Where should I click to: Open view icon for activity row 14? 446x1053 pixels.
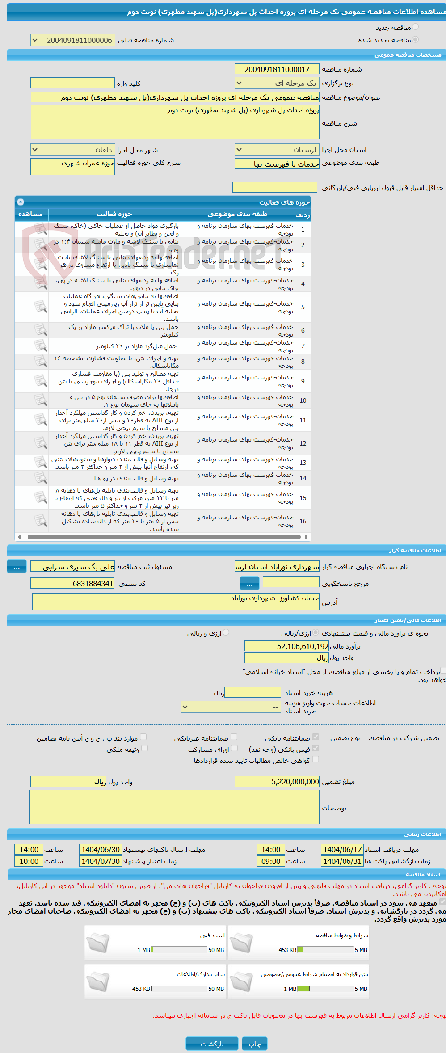[x=41, y=478]
